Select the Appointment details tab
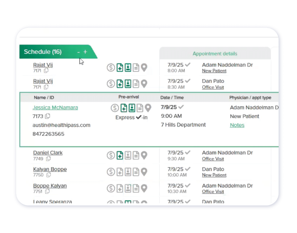This screenshot has height=233, width=297. (x=215, y=54)
